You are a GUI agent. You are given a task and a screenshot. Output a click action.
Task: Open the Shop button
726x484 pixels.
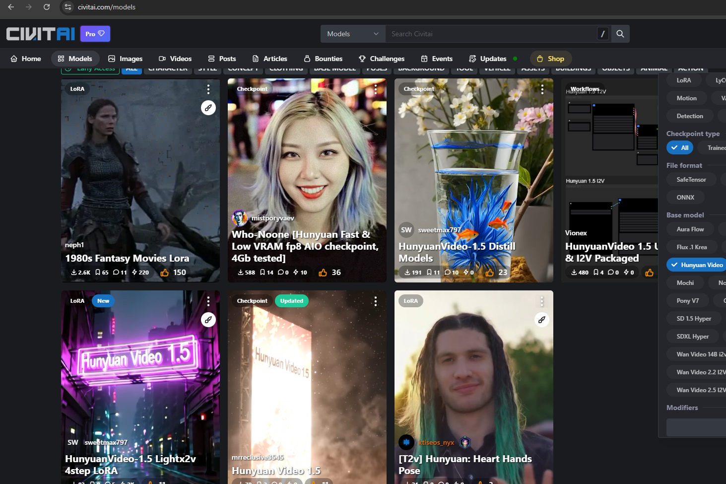(x=551, y=59)
